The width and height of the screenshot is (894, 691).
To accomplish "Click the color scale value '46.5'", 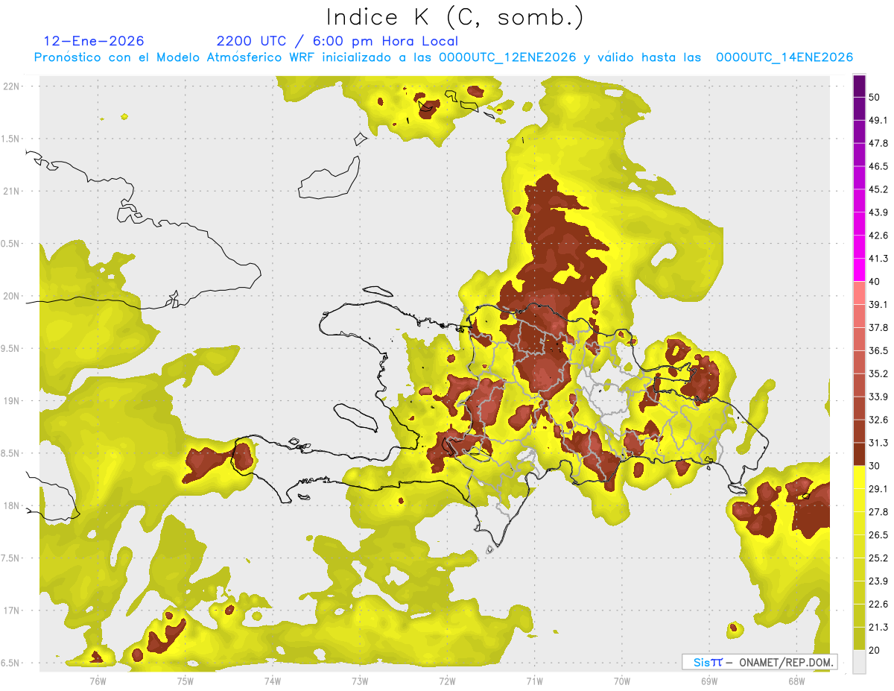I will [878, 166].
